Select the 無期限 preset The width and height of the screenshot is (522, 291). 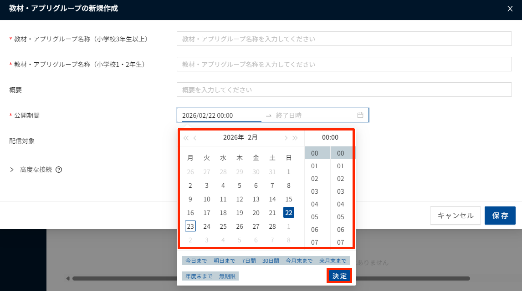click(x=227, y=276)
